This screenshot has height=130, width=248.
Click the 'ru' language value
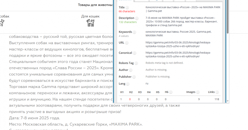[147, 84]
